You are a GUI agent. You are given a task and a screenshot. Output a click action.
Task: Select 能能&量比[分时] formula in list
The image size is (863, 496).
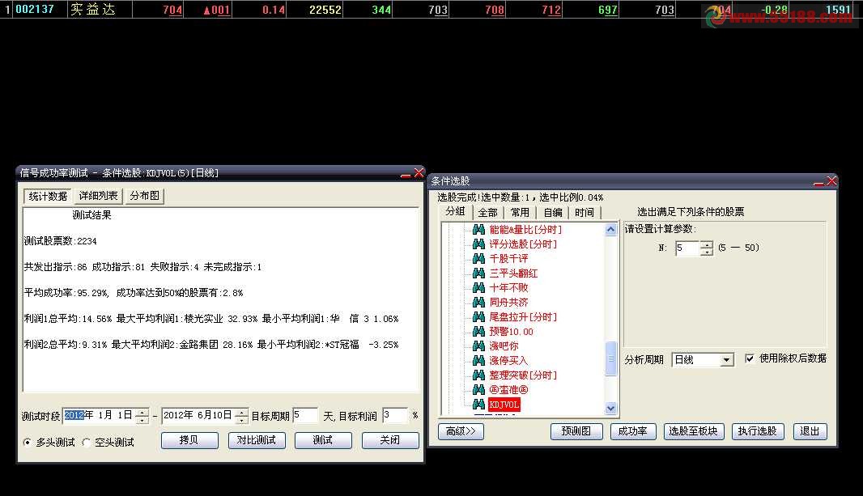525,229
